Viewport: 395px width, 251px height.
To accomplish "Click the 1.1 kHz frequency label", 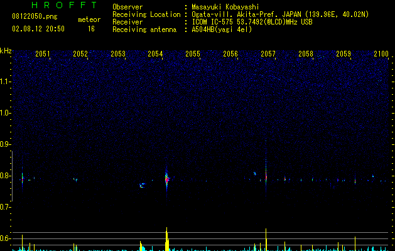I will (x=6, y=82).
